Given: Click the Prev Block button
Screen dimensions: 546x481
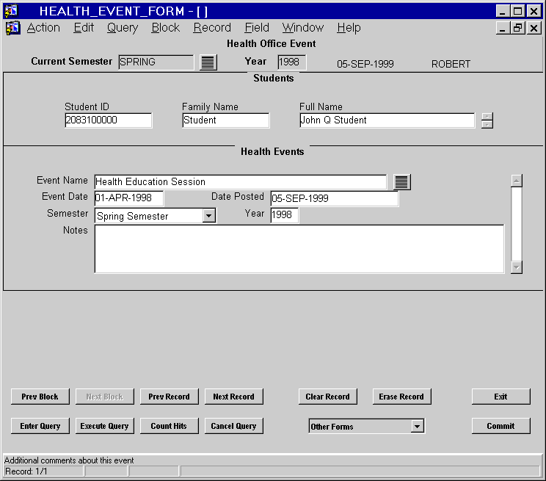Looking at the screenshot, I should pyautogui.click(x=40, y=397).
